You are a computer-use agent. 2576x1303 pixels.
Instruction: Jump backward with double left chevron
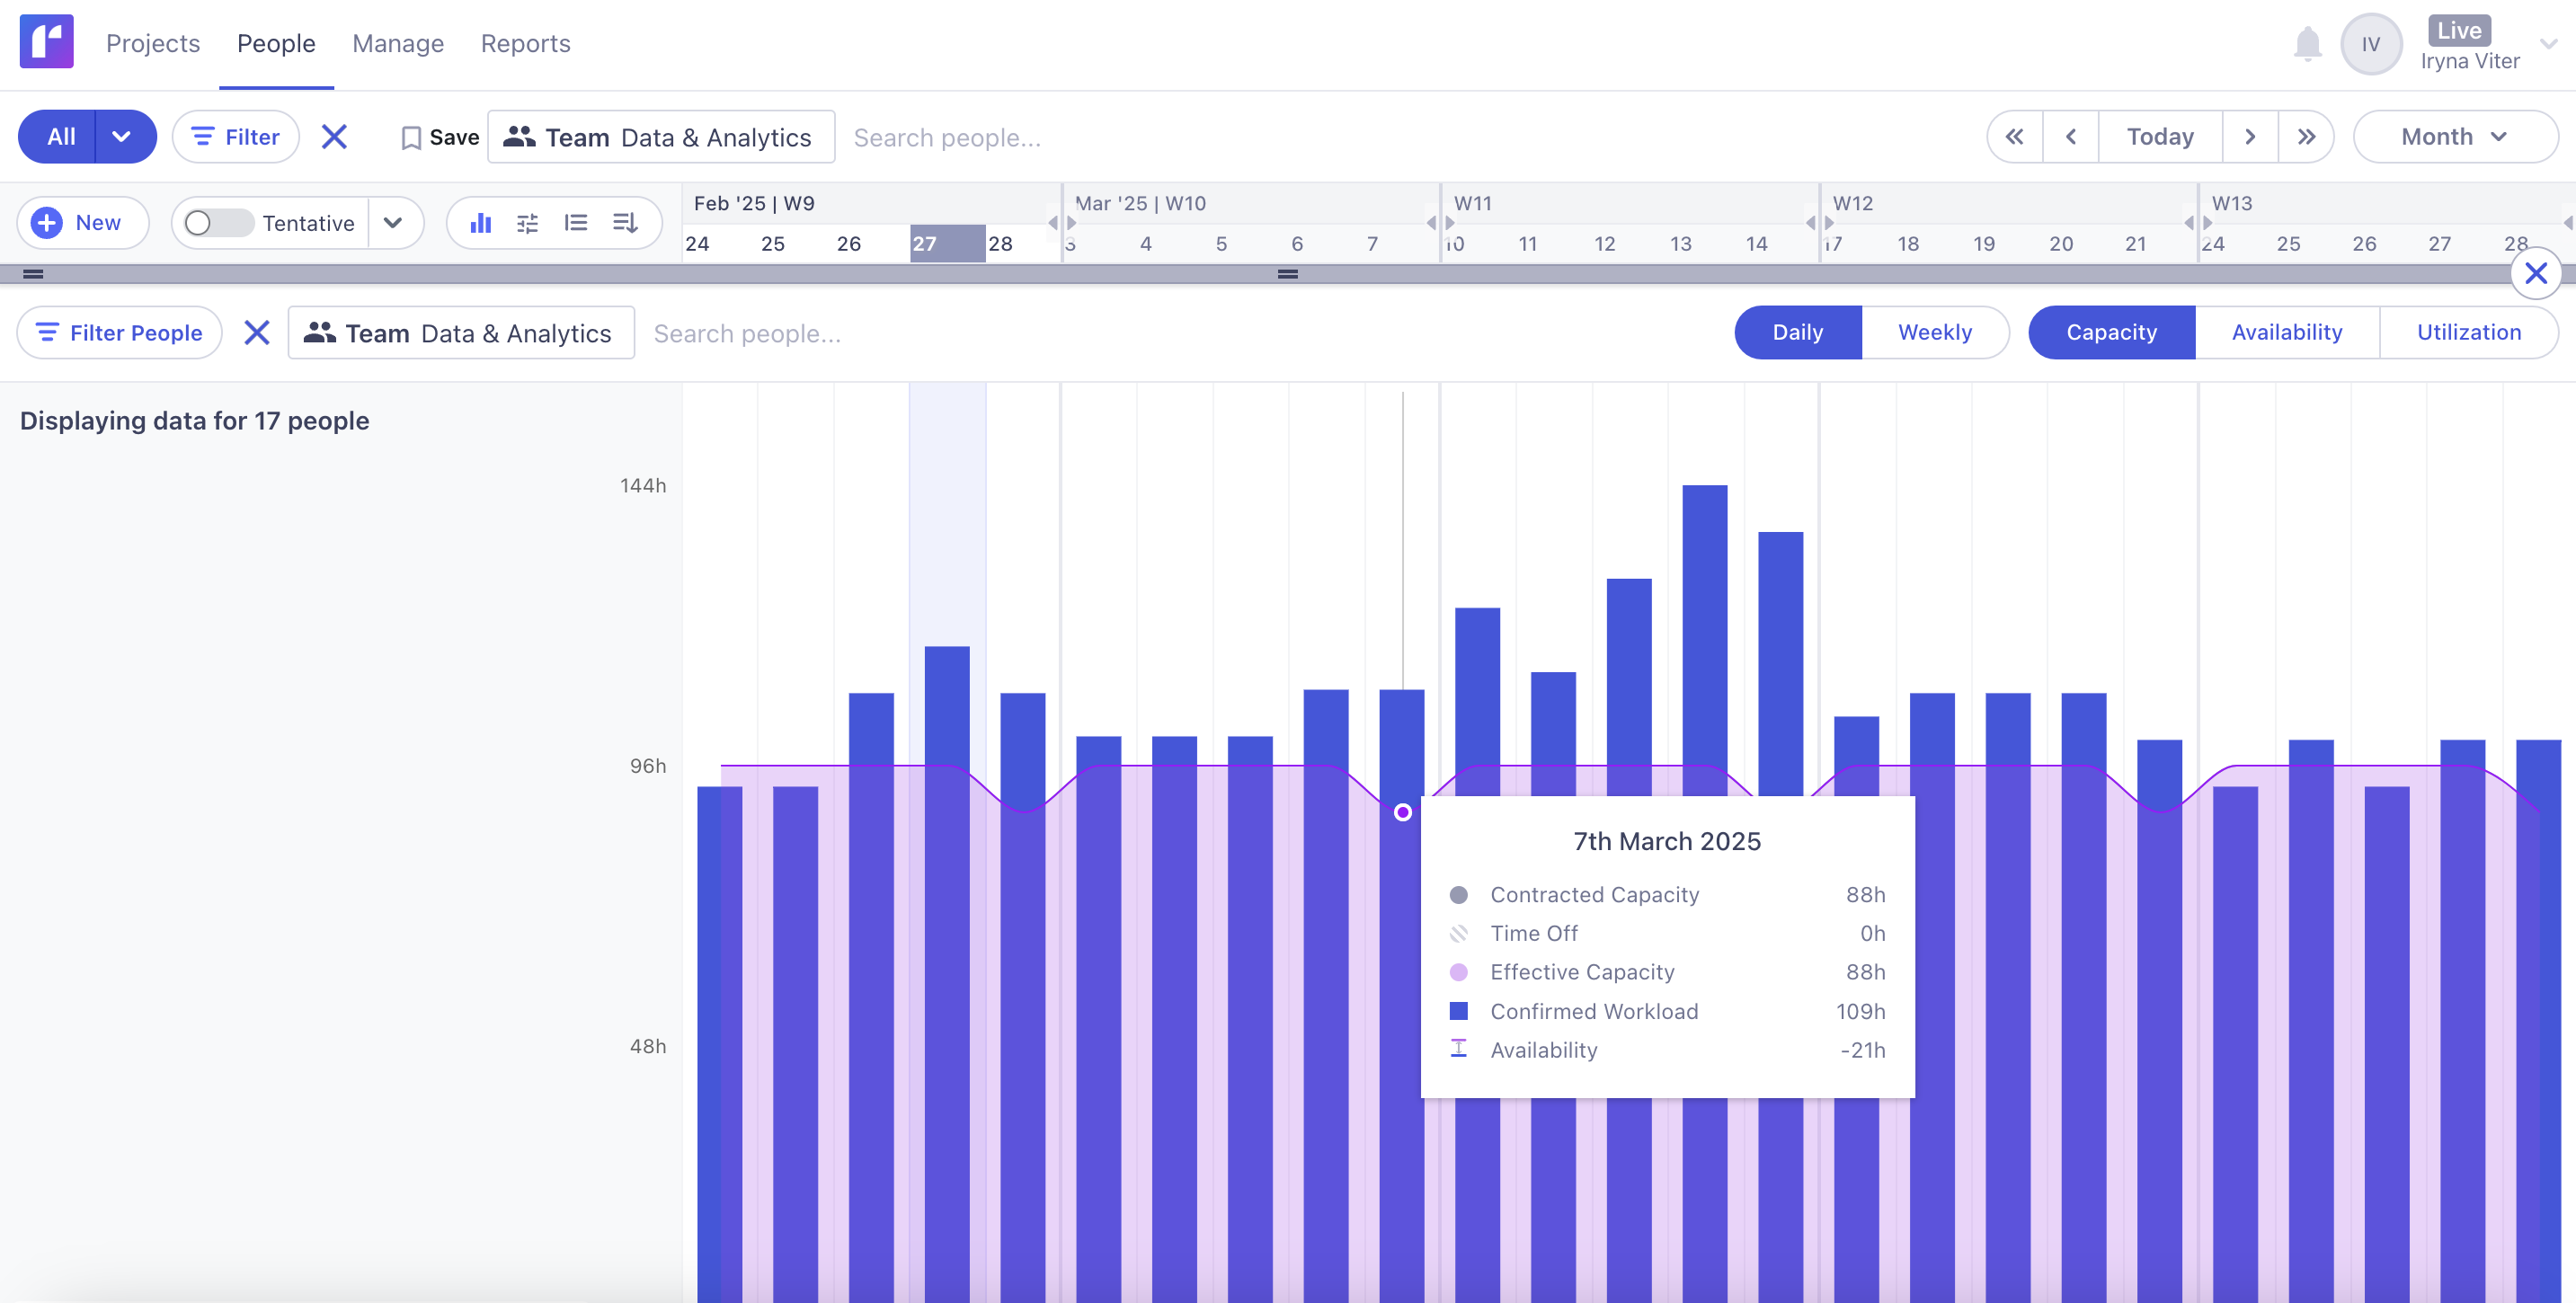2014,137
